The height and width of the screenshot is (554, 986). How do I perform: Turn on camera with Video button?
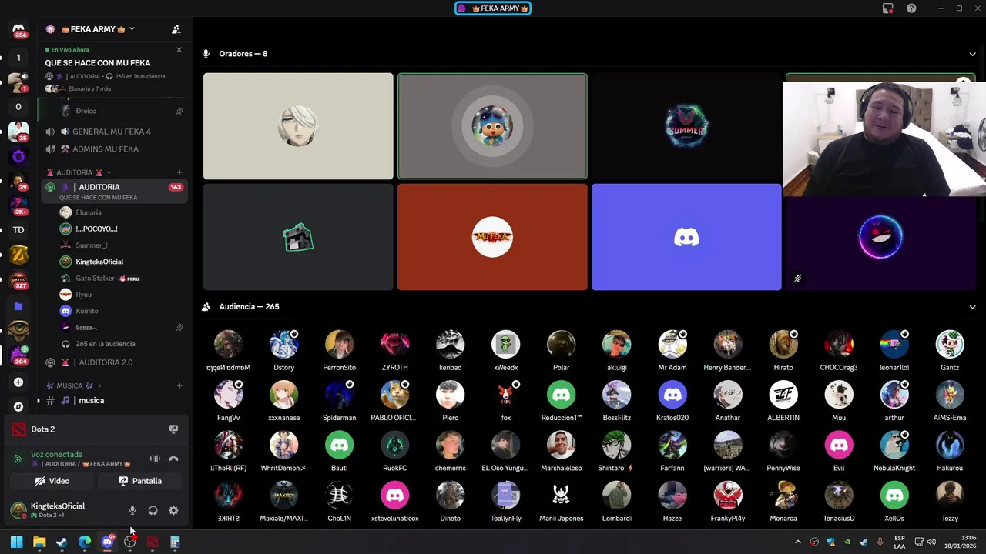[52, 481]
